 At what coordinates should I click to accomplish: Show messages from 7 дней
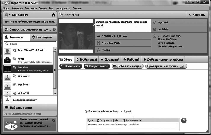(127, 112)
